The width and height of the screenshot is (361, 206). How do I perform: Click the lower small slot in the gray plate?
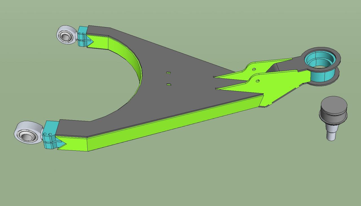168,84
